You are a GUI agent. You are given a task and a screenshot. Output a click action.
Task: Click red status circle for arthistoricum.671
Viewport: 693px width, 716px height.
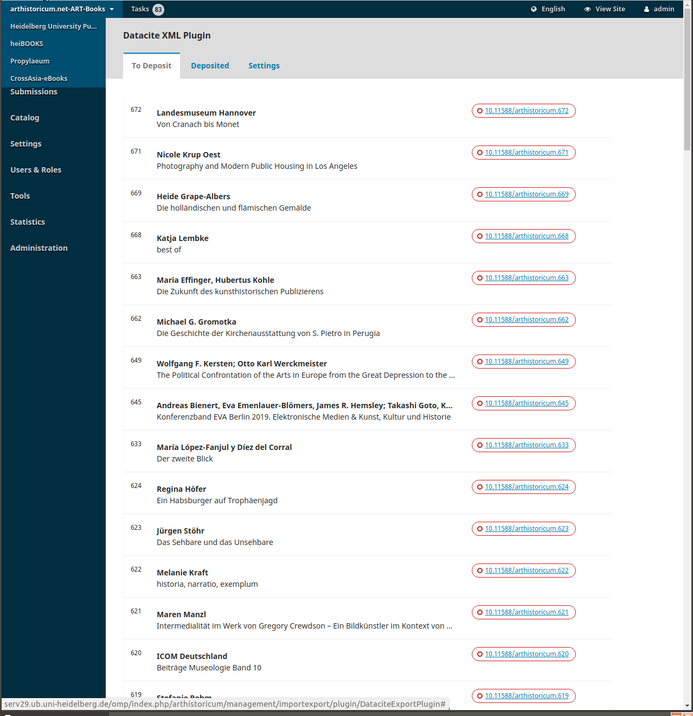point(480,153)
